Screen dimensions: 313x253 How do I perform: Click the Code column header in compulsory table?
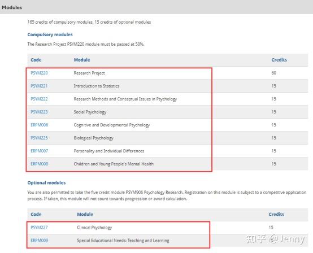tap(36, 60)
